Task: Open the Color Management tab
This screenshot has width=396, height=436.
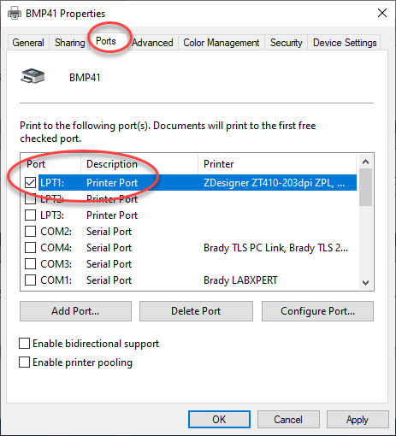Action: [x=222, y=43]
